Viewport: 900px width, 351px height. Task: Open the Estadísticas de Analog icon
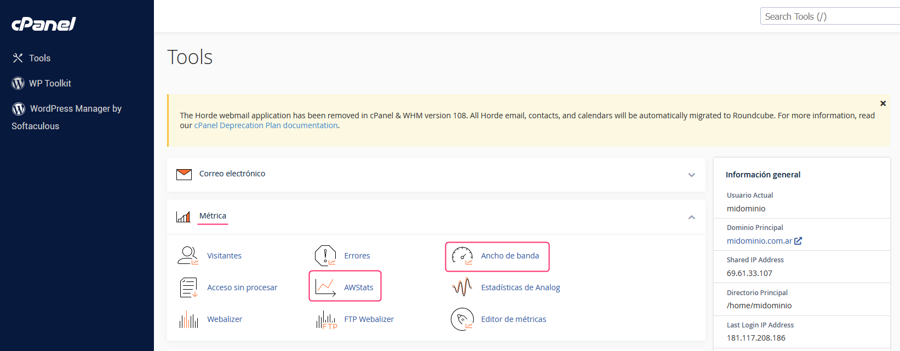462,287
